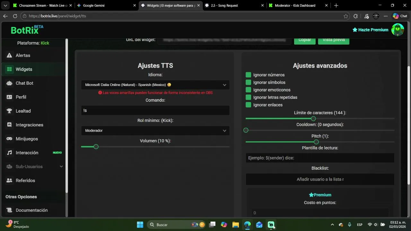Open Documentación in the sidebar
411x231 pixels.
pyautogui.click(x=31, y=210)
